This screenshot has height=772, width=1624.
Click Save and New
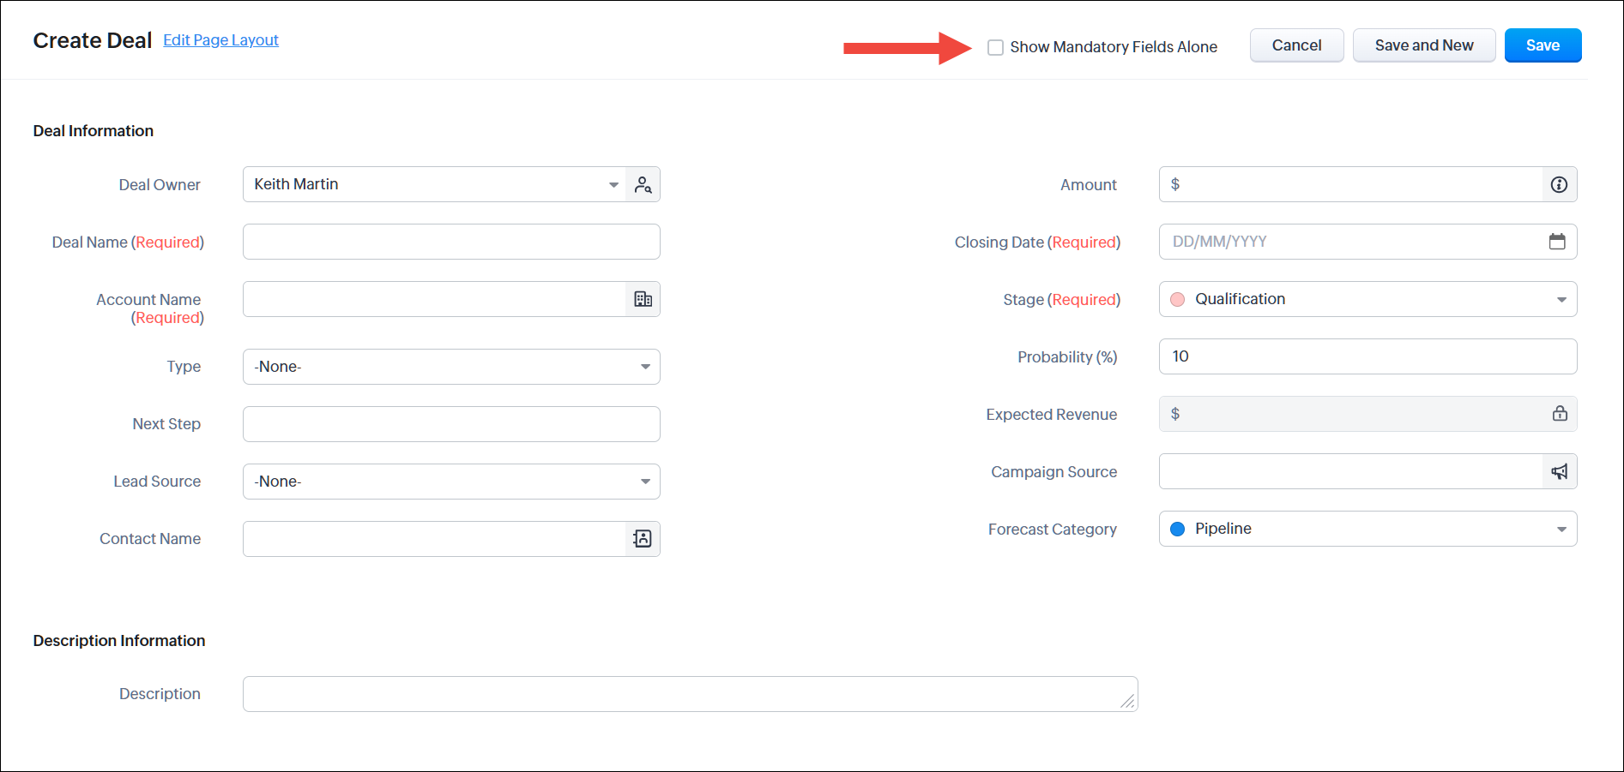[1423, 45]
